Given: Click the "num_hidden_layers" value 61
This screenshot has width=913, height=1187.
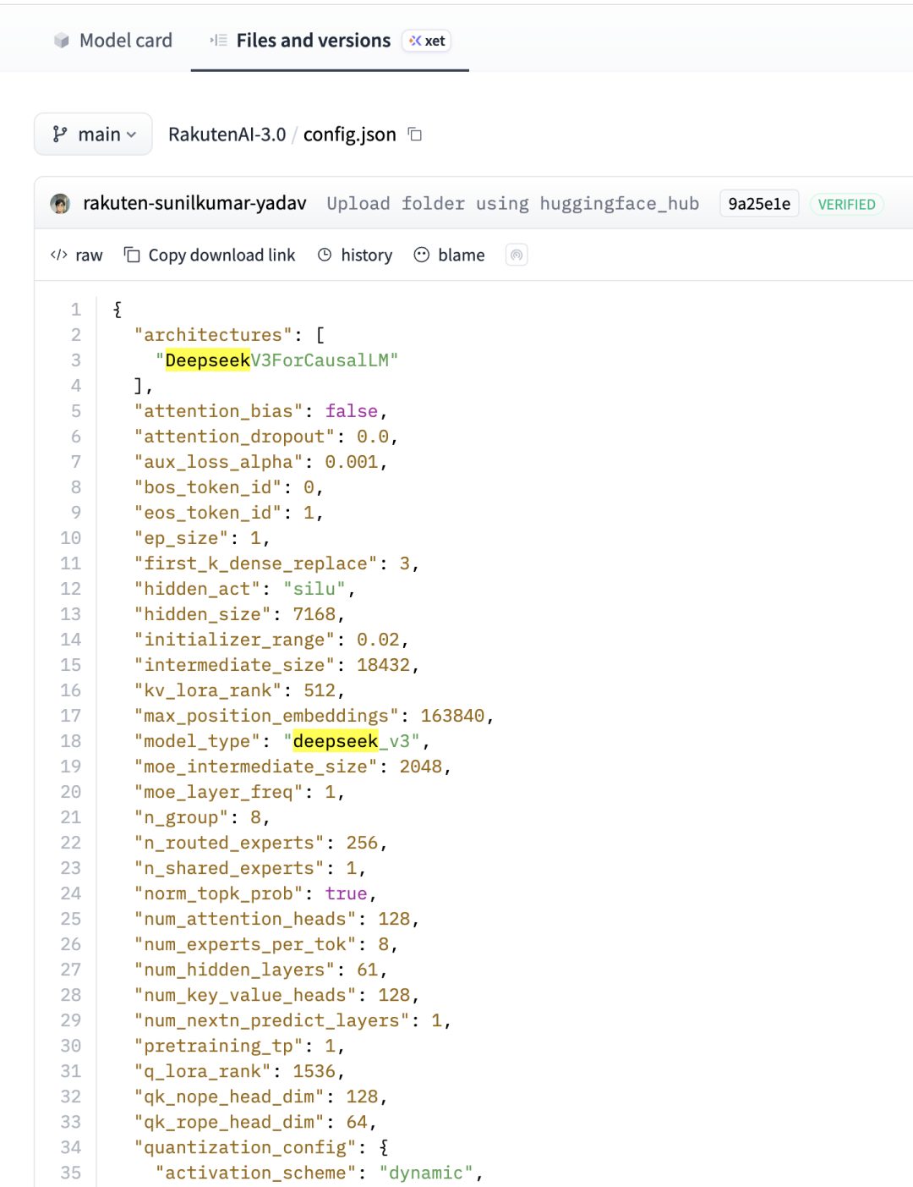Looking at the screenshot, I should (368, 970).
